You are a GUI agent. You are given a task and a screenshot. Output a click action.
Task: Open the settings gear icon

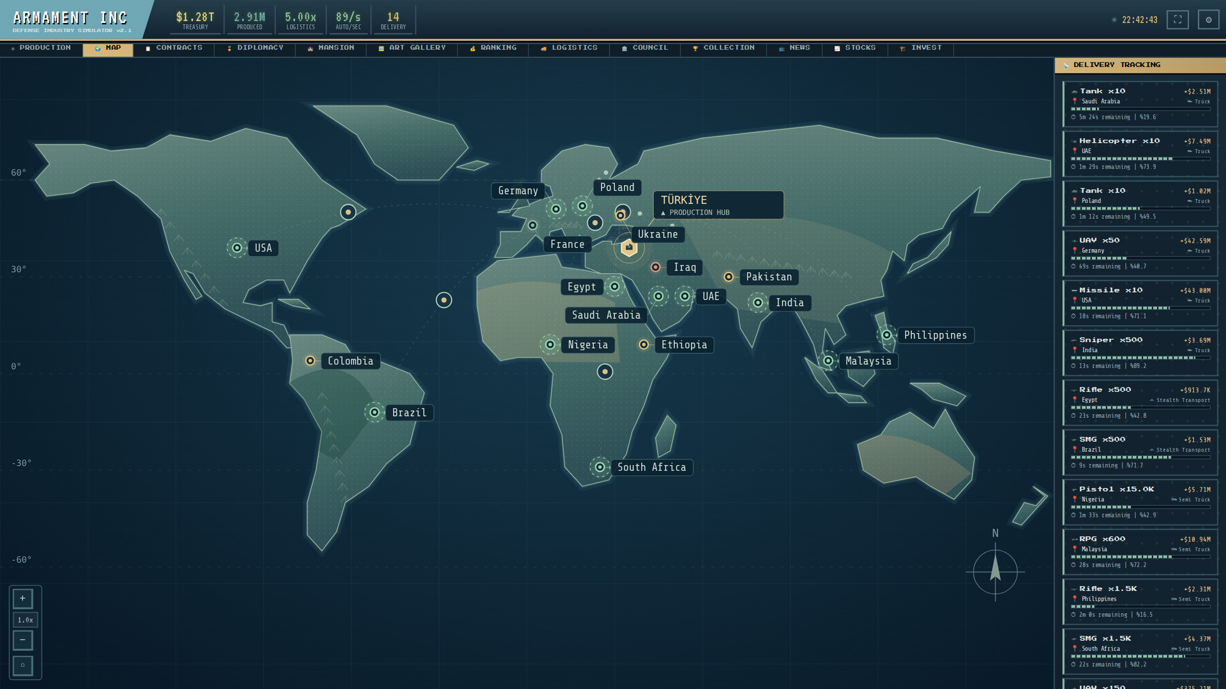pyautogui.click(x=1208, y=20)
